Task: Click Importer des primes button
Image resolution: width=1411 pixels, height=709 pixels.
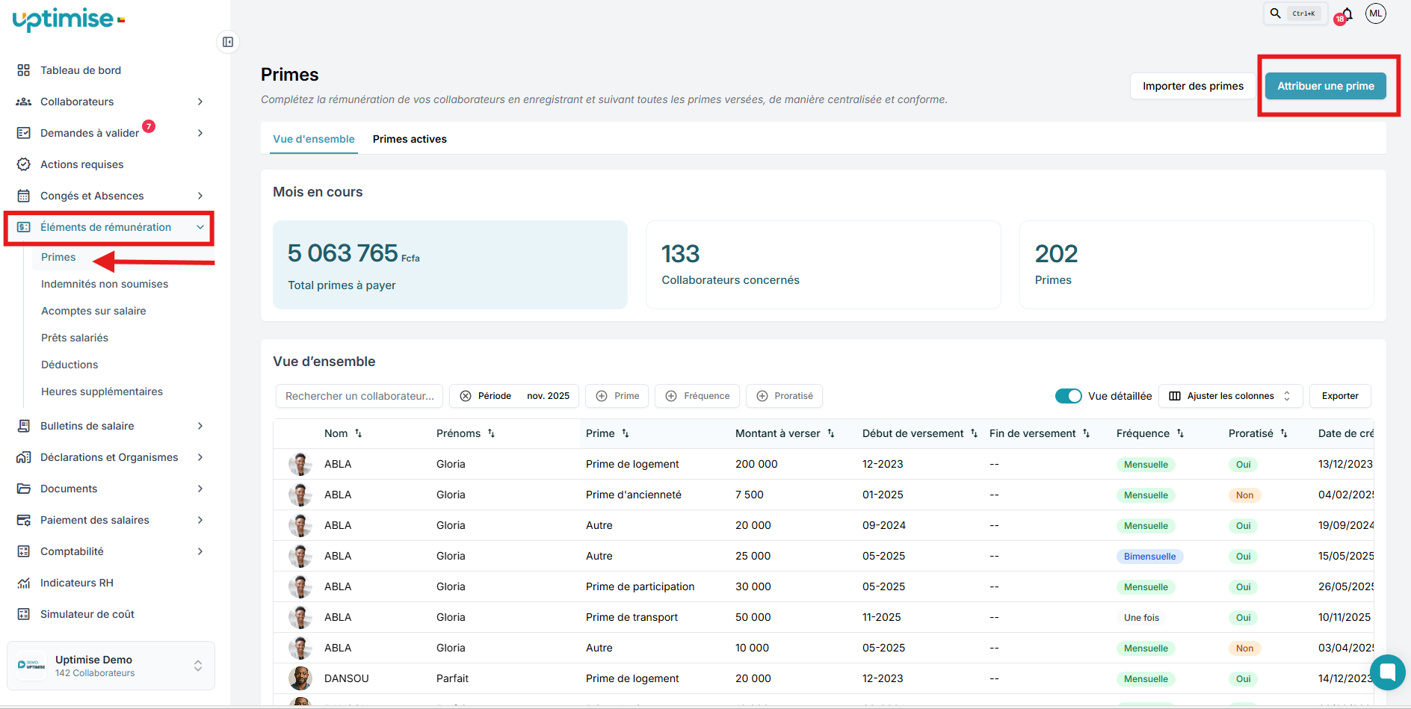Action: click(1193, 86)
